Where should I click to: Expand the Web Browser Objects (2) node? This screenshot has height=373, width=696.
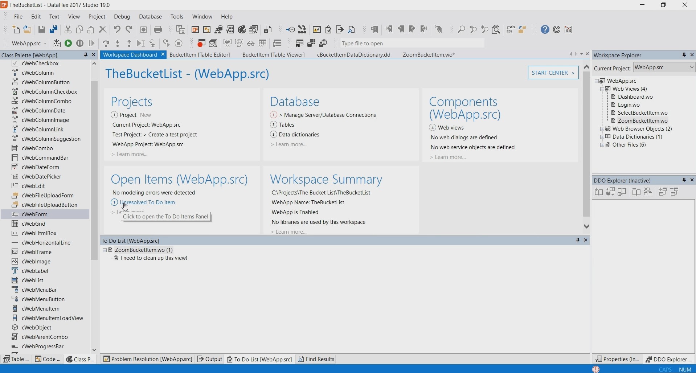602,129
